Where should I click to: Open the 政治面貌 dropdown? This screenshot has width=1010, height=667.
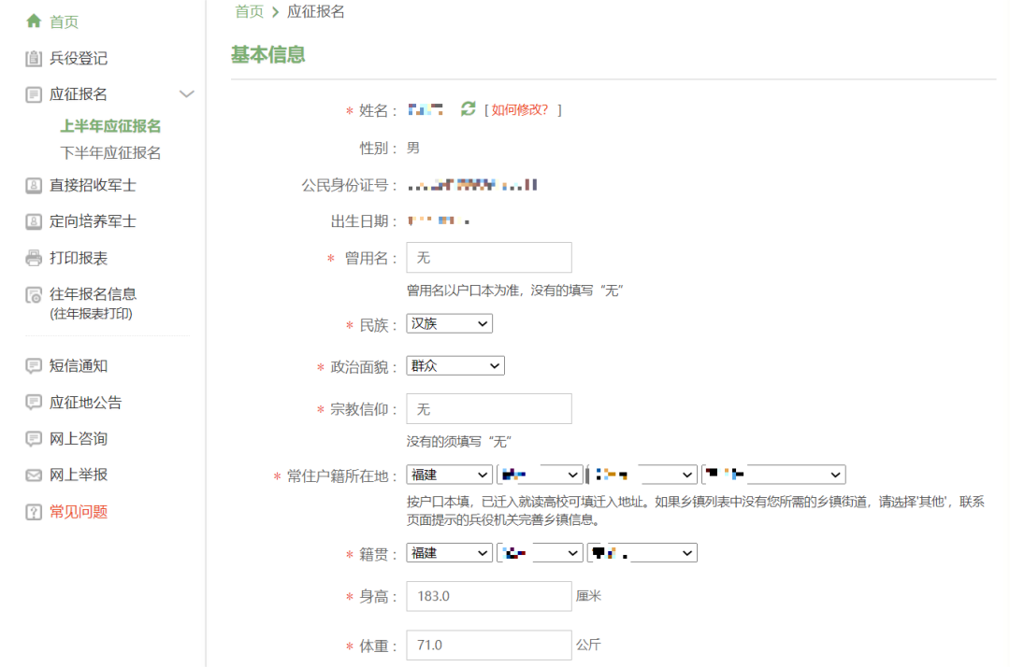pos(455,365)
